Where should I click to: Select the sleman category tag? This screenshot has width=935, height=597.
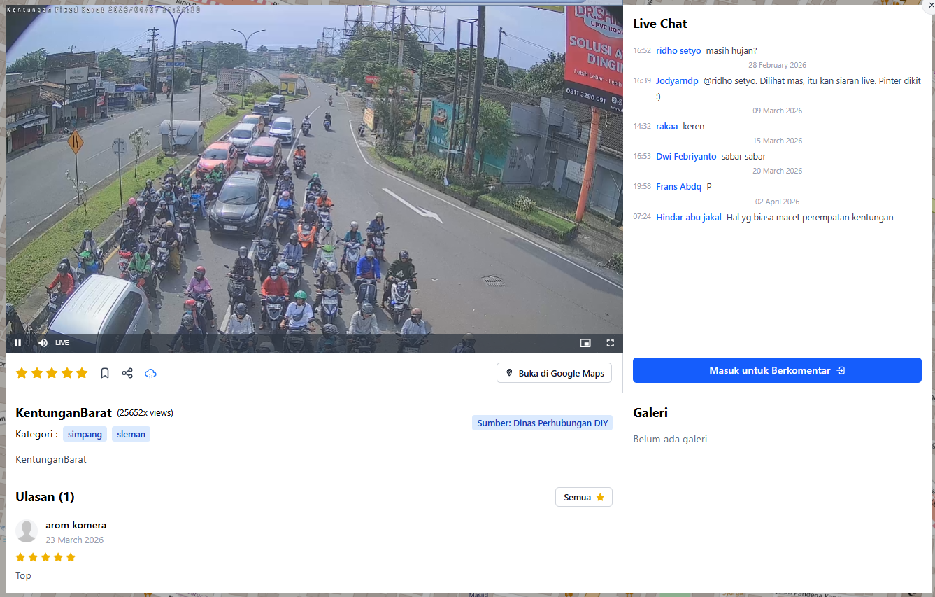coord(131,434)
